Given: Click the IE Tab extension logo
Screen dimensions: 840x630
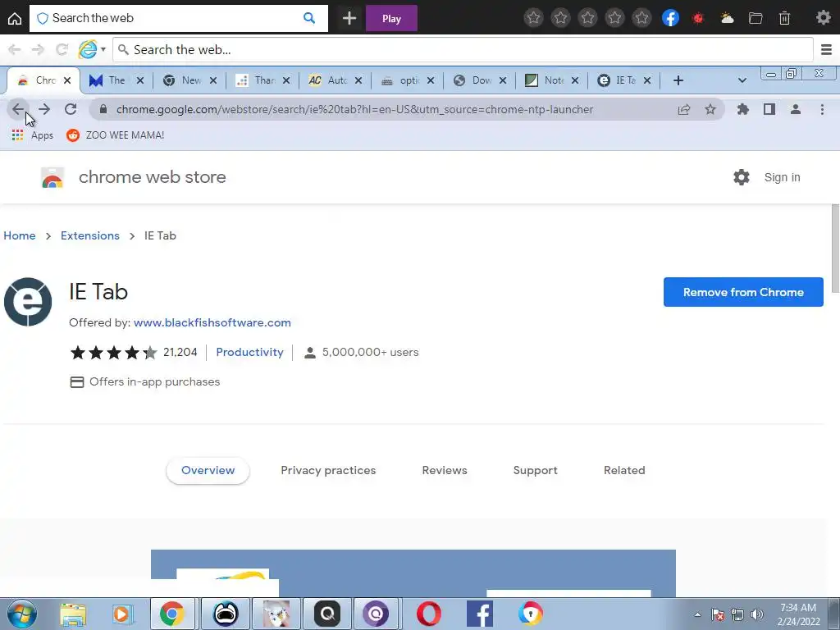Looking at the screenshot, I should click(x=28, y=302).
